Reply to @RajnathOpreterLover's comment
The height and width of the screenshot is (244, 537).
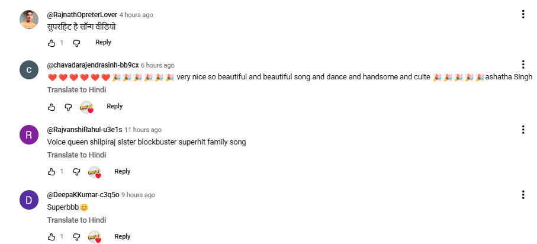coord(103,43)
